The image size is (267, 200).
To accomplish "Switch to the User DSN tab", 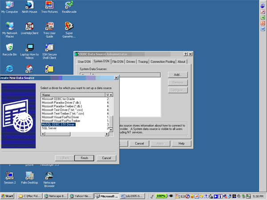I will coord(84,62).
